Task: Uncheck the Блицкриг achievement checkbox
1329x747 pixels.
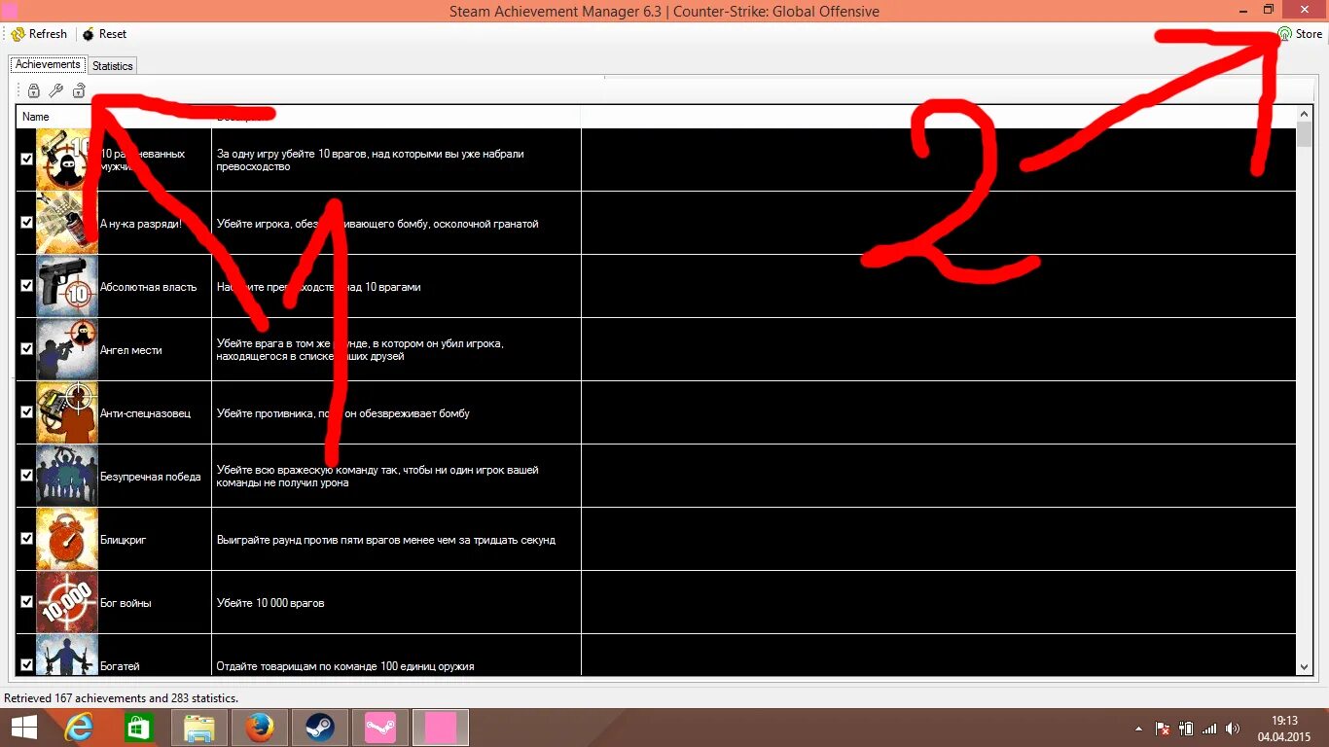Action: (27, 539)
